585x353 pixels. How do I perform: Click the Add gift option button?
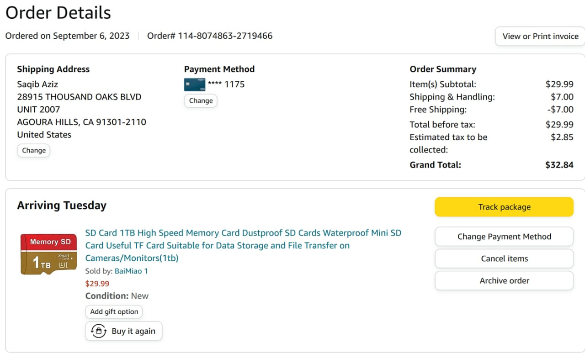coord(114,311)
